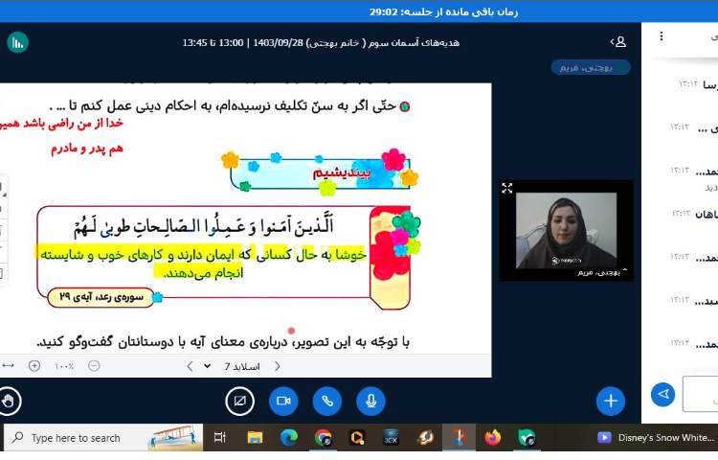Image resolution: width=718 pixels, height=460 pixels.
Task: Reset zoom via 100% label
Action: (x=64, y=366)
